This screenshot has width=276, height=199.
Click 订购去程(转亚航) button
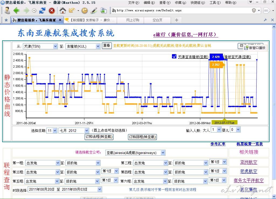click(99, 137)
